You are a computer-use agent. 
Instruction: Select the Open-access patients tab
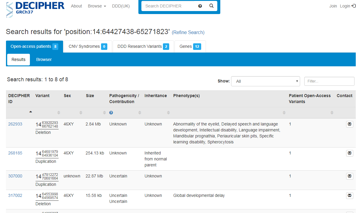(34, 47)
